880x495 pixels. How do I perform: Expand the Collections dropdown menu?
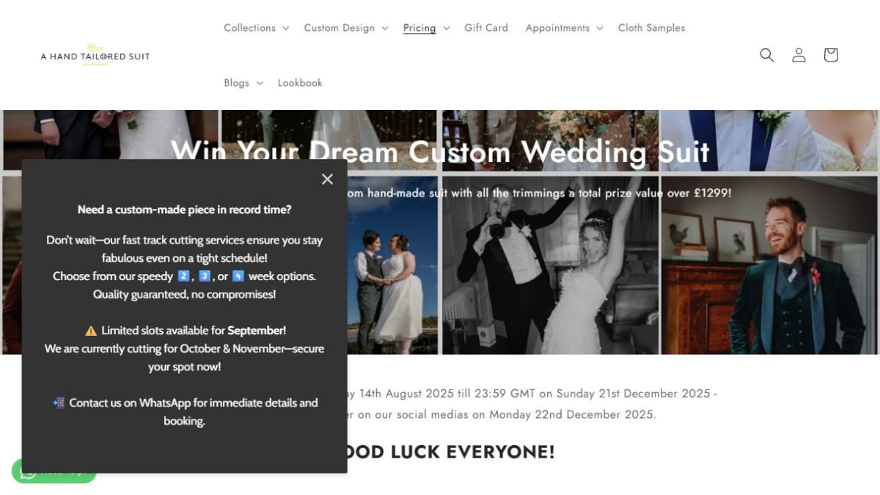pyautogui.click(x=257, y=28)
